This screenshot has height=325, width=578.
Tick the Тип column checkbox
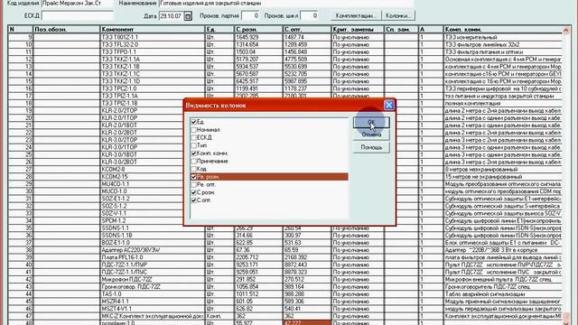(x=193, y=145)
